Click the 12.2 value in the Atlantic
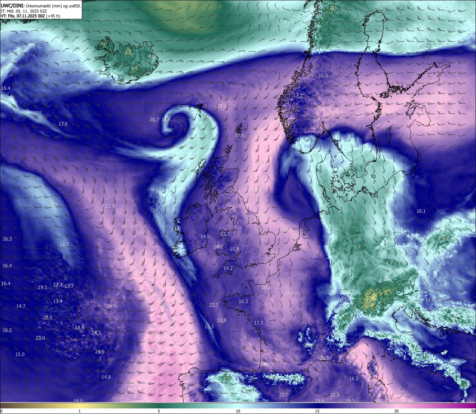Viewport: 476px width, 414px height. click(x=64, y=244)
